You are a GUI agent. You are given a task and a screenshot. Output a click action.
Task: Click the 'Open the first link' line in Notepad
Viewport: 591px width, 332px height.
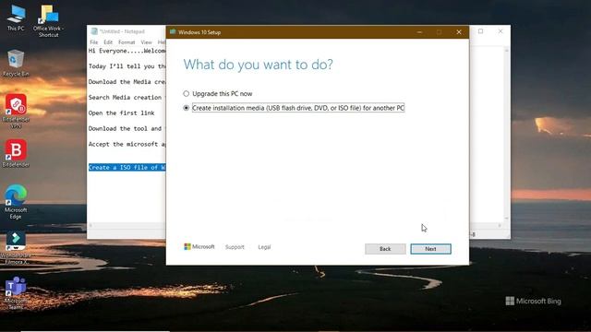click(x=121, y=113)
